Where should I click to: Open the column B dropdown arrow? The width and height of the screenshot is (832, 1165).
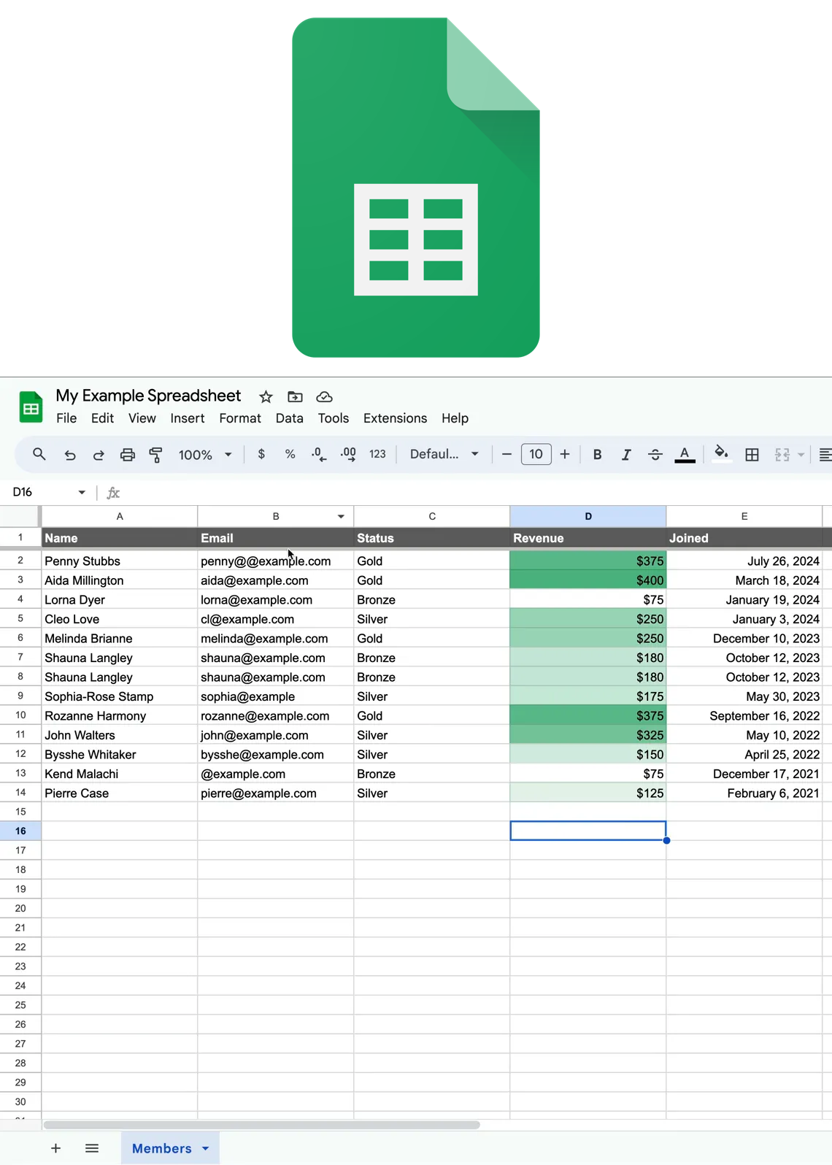click(x=341, y=517)
